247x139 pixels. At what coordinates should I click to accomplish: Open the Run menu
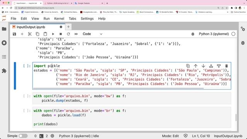click(46, 19)
